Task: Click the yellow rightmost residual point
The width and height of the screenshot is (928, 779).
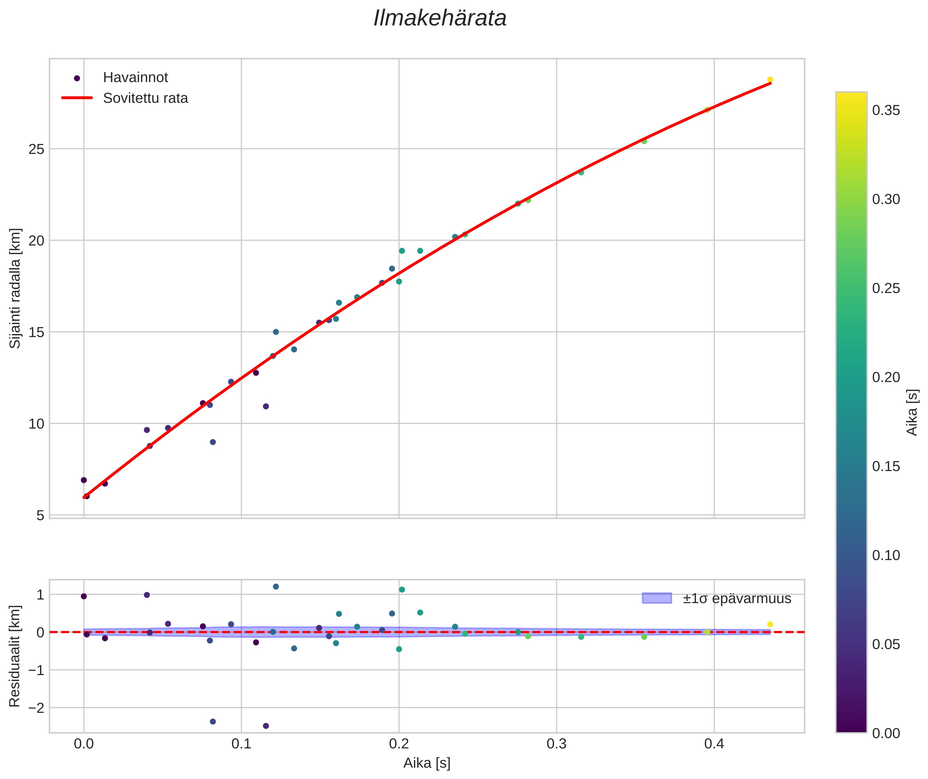Action: click(x=770, y=624)
